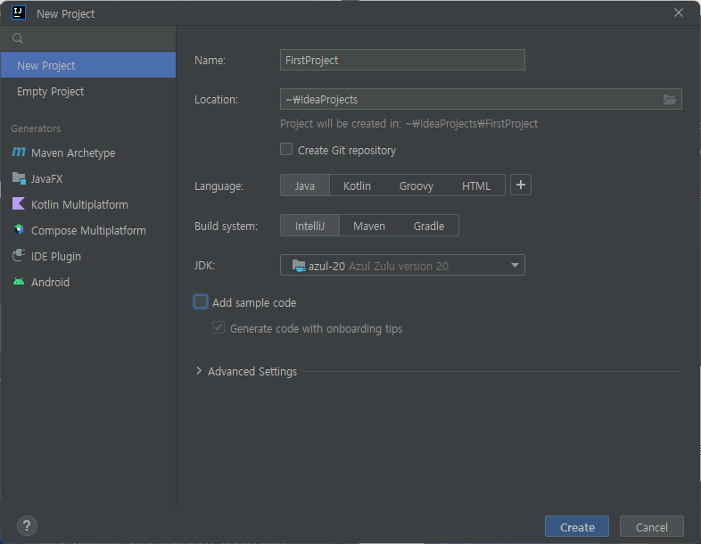Click the IntelliJ IDEA logo in title bar
701x544 pixels.
pos(19,12)
